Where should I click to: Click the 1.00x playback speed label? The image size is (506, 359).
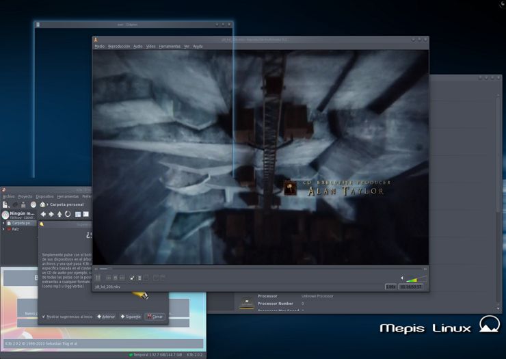point(391,287)
